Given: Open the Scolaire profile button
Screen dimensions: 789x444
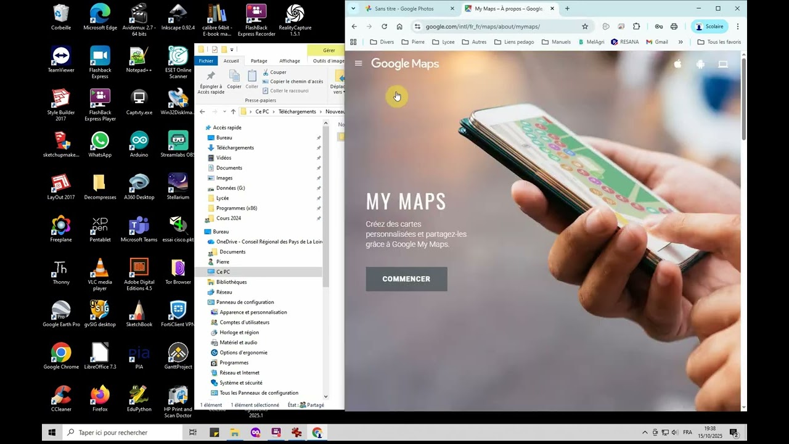Looking at the screenshot, I should (x=709, y=27).
